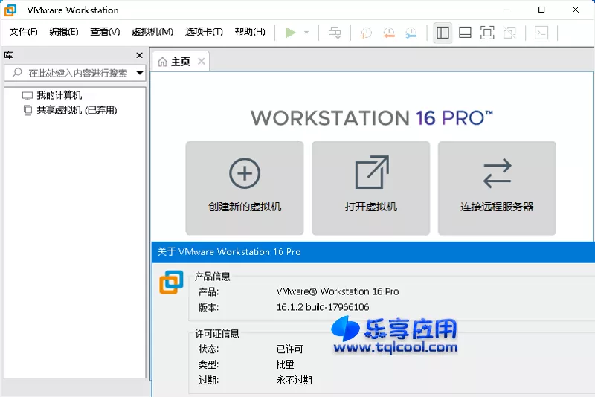Toggle the thumbnail bar view icon
This screenshot has height=397, width=595.
(465, 33)
